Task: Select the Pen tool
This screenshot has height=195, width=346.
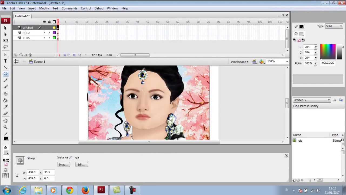Action: 5,55
